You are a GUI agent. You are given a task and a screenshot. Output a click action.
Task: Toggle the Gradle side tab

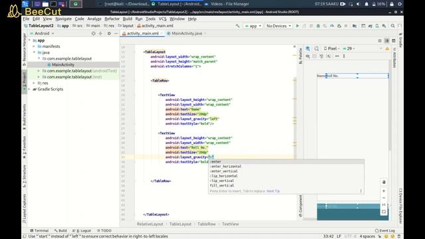[400, 40]
